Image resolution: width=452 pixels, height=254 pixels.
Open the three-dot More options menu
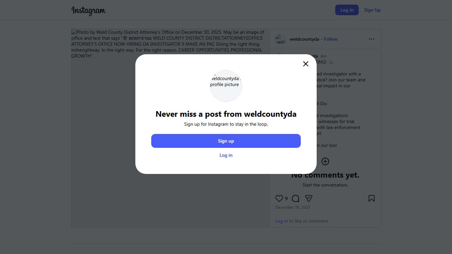tap(372, 39)
